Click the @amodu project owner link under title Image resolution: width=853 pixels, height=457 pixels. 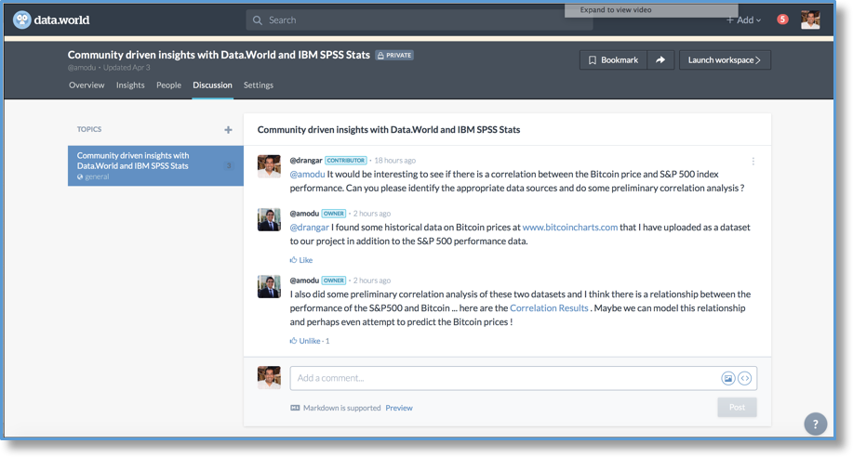tap(82, 68)
